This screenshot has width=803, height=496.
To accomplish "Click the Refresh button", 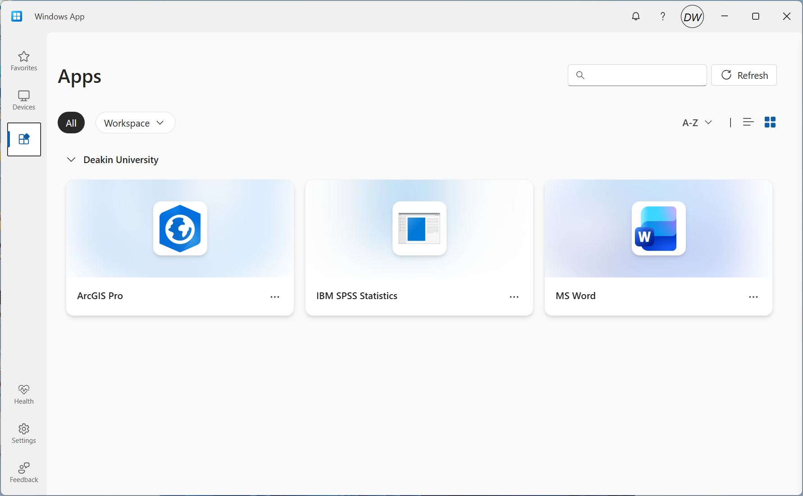I will pyautogui.click(x=744, y=75).
